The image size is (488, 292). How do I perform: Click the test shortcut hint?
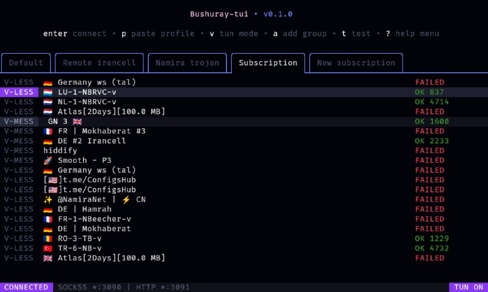coord(356,34)
